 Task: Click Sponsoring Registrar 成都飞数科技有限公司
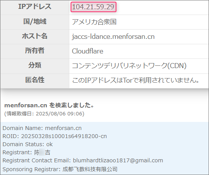[90, 169]
